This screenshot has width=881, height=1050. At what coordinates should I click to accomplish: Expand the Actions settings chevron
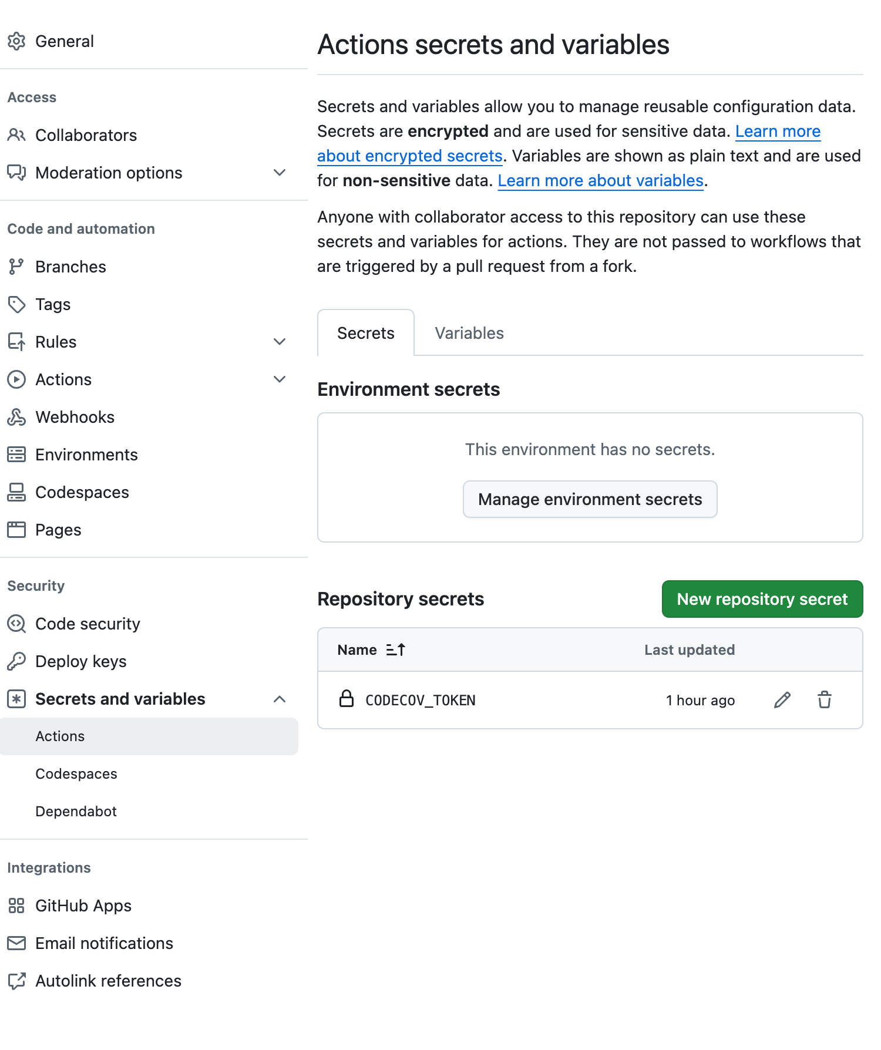[280, 379]
